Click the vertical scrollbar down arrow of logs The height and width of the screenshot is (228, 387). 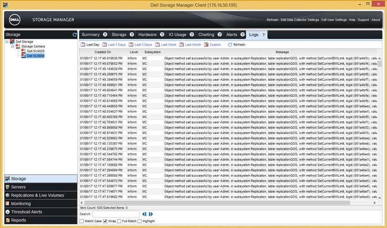tap(380, 198)
